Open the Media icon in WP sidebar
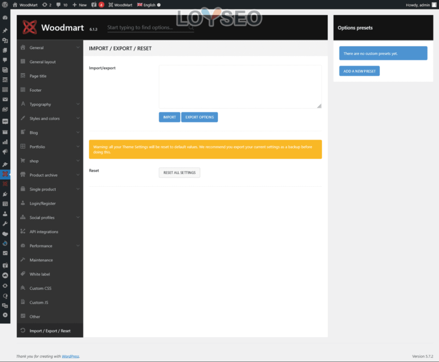 click(x=5, y=40)
